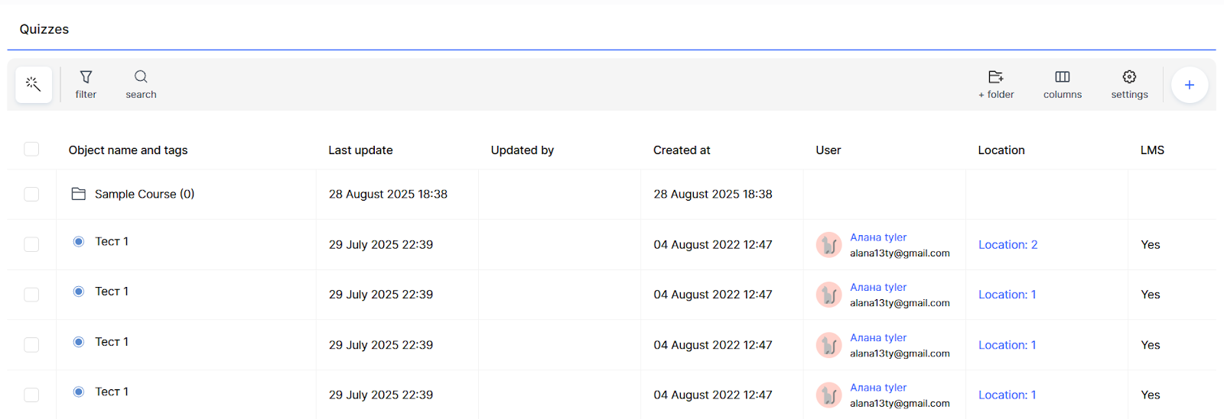This screenshot has width=1224, height=419.
Task: Check the Sample Course row checkbox
Action: click(x=31, y=194)
